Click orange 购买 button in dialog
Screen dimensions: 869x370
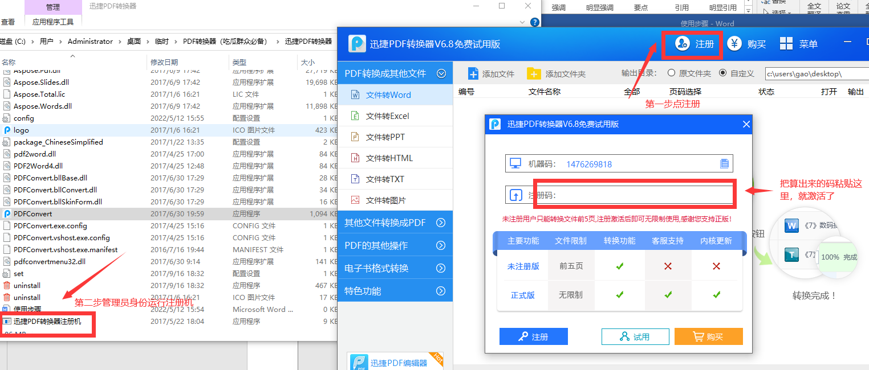click(x=708, y=336)
